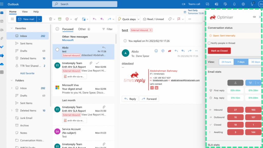Click the team stats group icon in Optimiser panel
263x148 pixels.
pyautogui.click(x=250, y=83)
